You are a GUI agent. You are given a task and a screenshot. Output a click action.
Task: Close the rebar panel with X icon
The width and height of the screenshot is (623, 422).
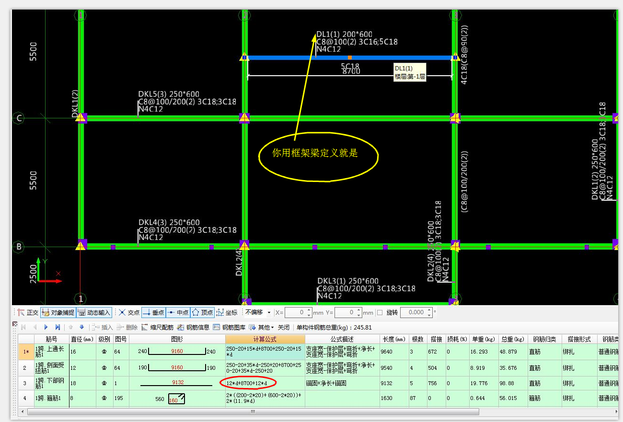(x=14, y=324)
